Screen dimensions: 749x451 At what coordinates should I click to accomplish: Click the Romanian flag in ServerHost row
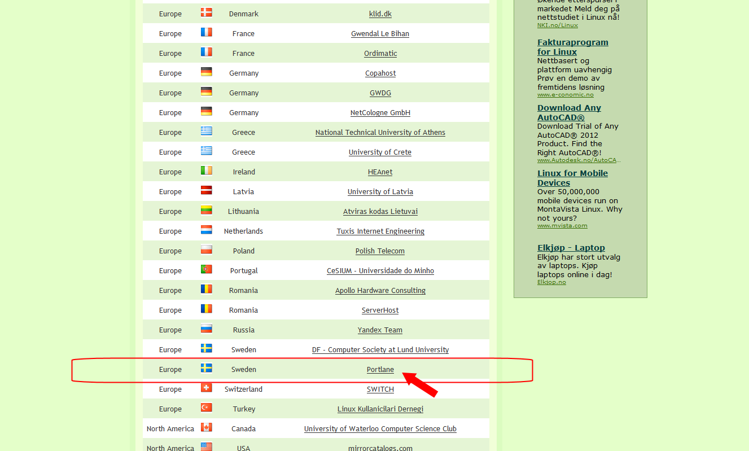click(x=207, y=309)
